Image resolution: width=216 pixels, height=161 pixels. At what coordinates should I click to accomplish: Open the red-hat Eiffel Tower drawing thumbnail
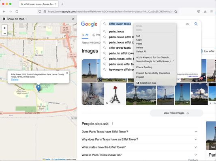[115, 94]
